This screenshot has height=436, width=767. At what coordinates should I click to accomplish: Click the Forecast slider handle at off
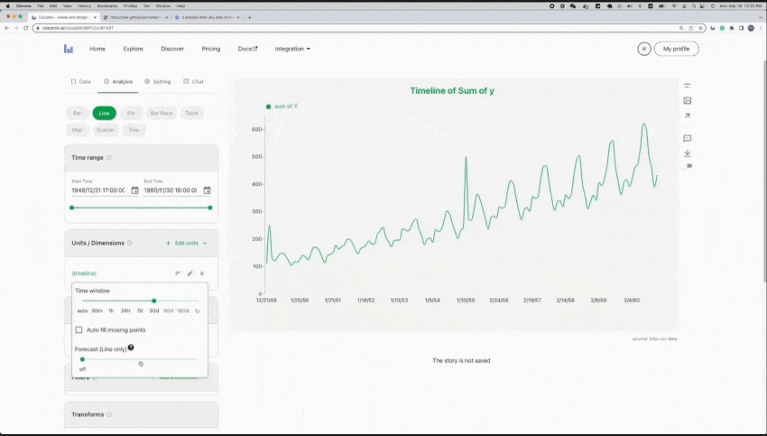82,359
